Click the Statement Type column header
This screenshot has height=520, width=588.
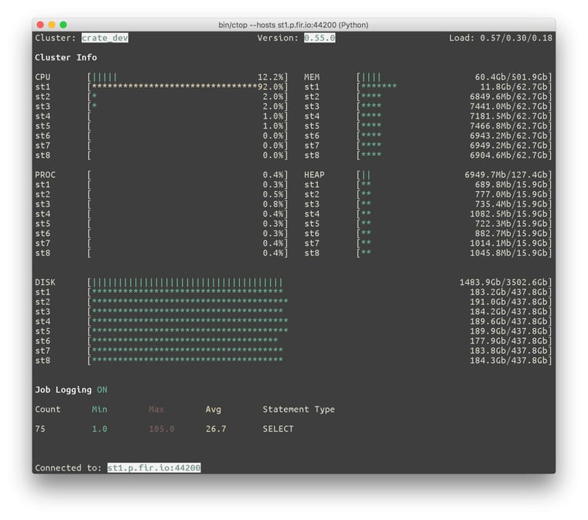coord(299,409)
